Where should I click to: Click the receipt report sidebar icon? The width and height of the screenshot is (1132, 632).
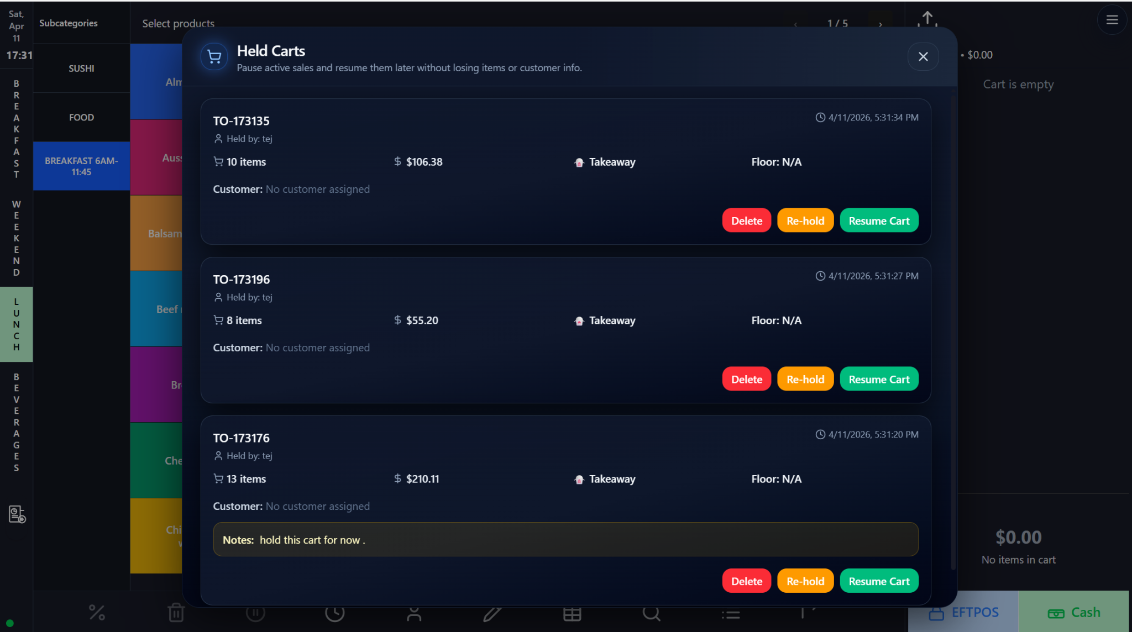17,514
